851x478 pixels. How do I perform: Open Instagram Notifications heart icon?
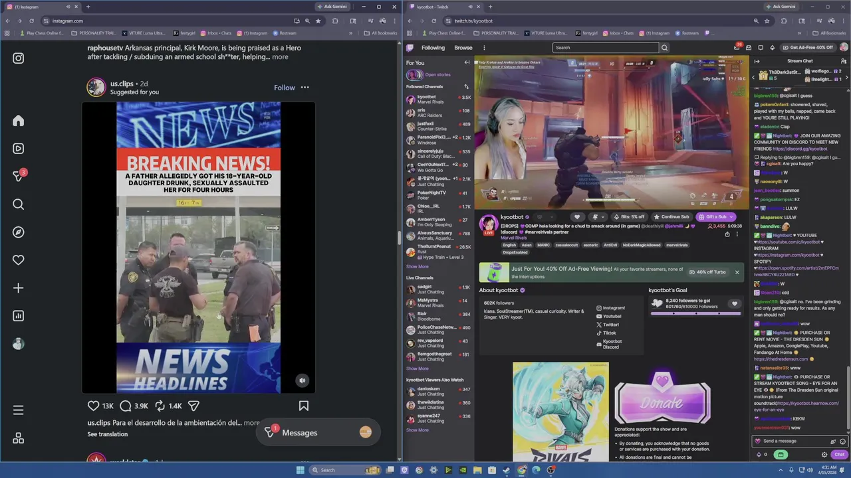click(x=19, y=260)
